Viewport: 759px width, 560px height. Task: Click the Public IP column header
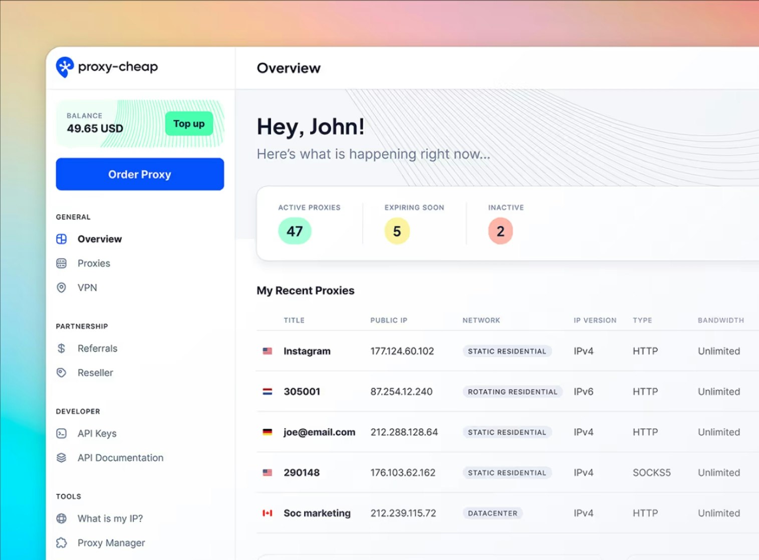389,320
